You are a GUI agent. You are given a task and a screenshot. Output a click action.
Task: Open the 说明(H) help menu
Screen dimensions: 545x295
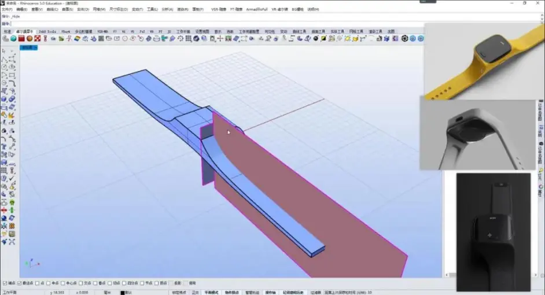[313, 9]
